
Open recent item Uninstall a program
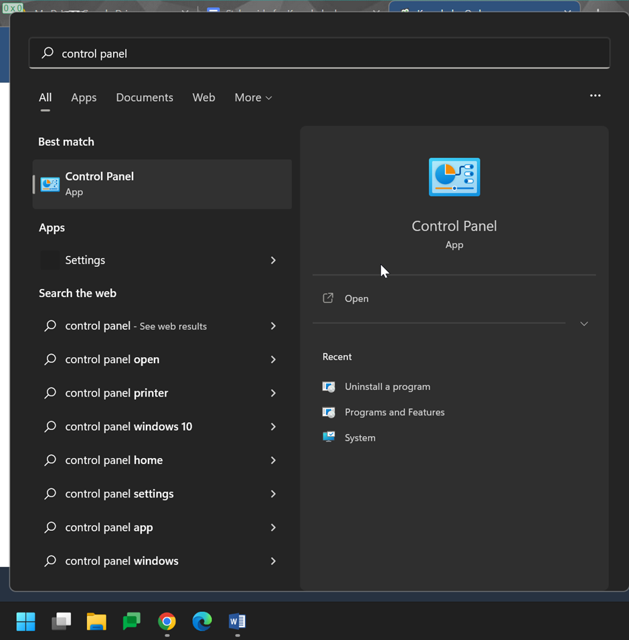point(387,387)
